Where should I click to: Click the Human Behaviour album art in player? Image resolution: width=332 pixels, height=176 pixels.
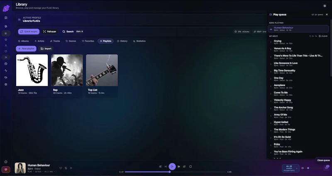(20, 168)
